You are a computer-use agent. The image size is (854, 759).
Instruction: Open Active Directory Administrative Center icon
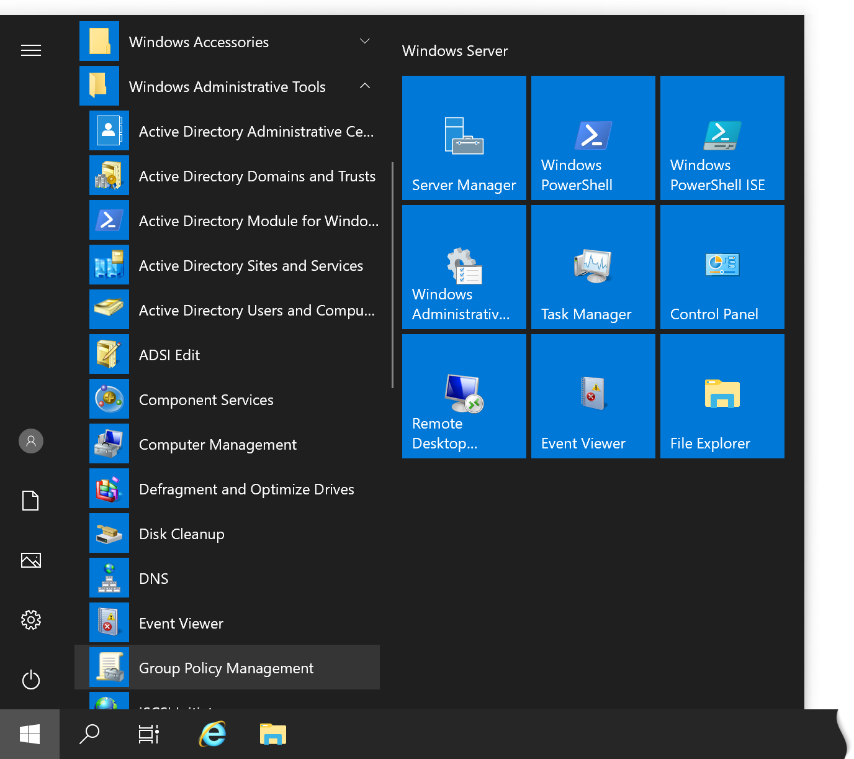tap(109, 130)
